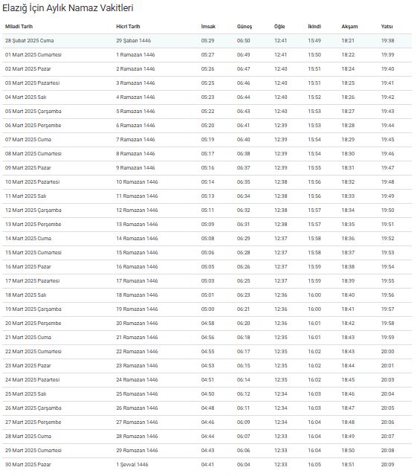Click Akşam time 18:51 on 30 Mart
The width and height of the screenshot is (417, 476).
[x=348, y=464]
